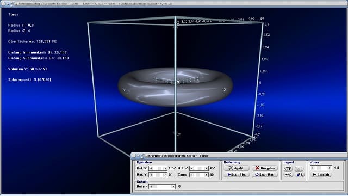
Task: Decrease Rot. Y with left arrow
Action: tap(151, 175)
